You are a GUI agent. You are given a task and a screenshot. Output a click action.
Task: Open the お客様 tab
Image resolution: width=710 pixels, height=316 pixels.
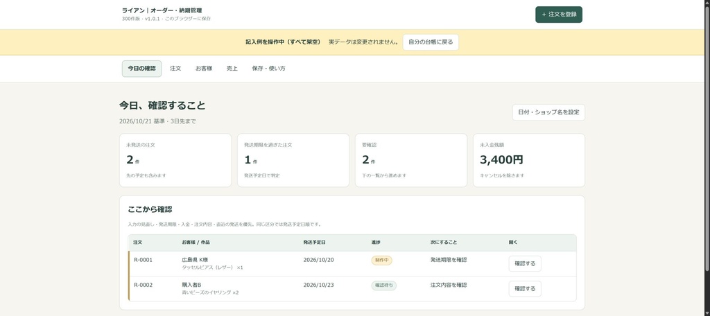pyautogui.click(x=204, y=69)
